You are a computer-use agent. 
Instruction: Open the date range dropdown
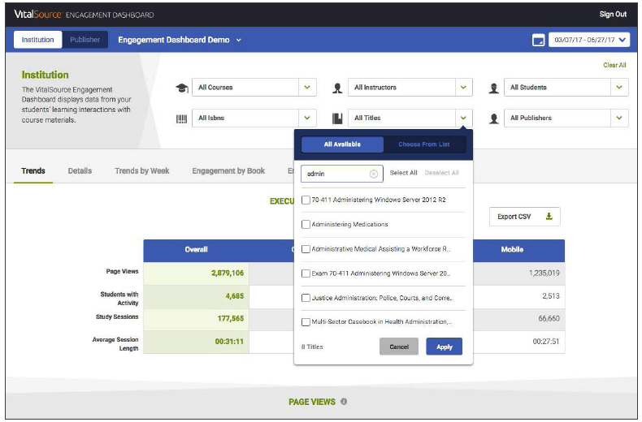(x=589, y=40)
